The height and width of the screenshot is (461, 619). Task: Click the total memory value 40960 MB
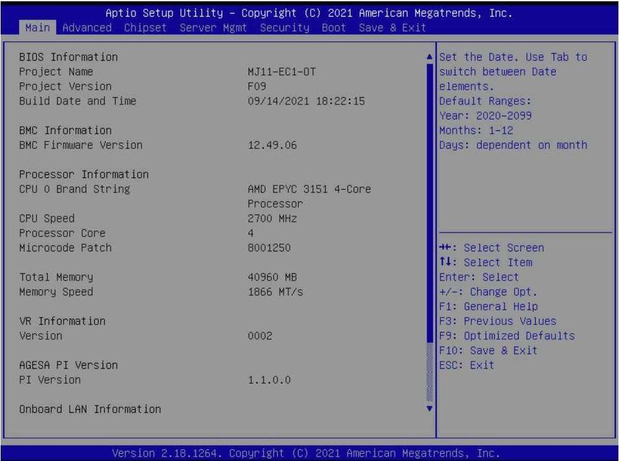(x=272, y=277)
